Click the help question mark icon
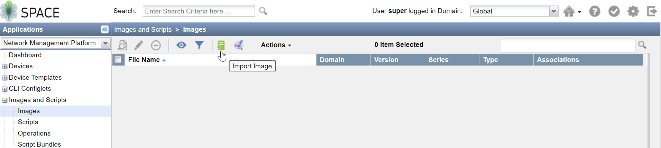The image size is (661, 148). tap(595, 11)
